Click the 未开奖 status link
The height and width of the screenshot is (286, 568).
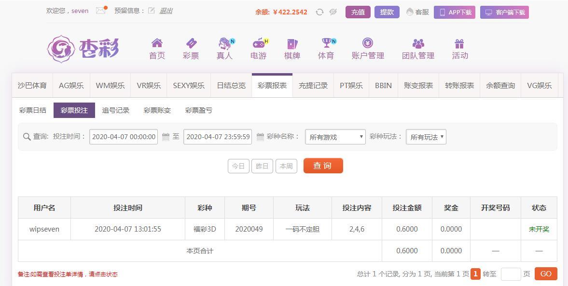539,229
